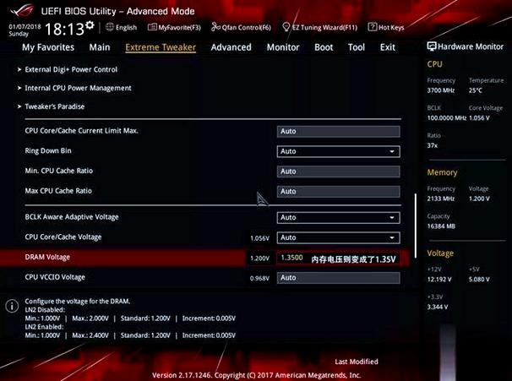The width and height of the screenshot is (512, 381).
Task: Click the Max CPU Cache Ratio field
Action: tap(338, 192)
